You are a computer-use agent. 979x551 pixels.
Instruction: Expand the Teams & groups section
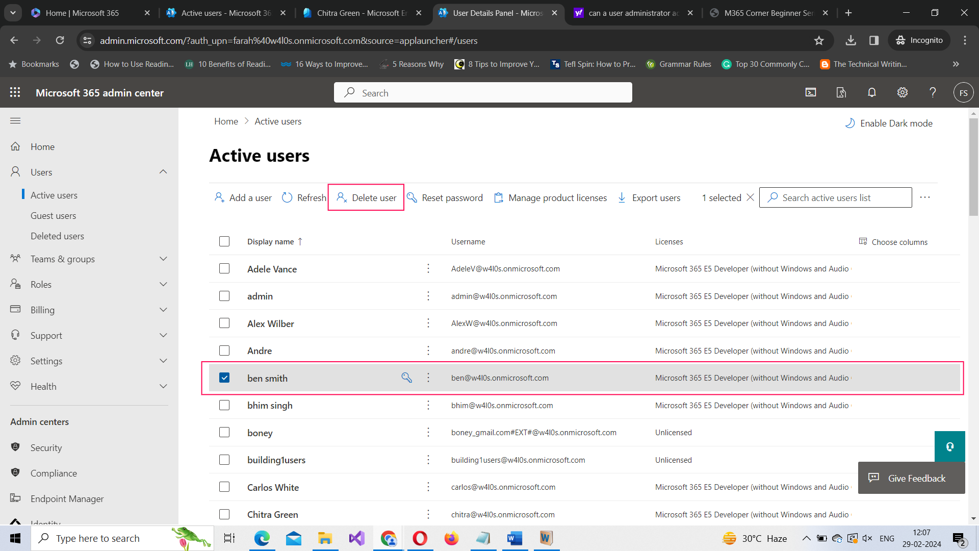tap(163, 259)
